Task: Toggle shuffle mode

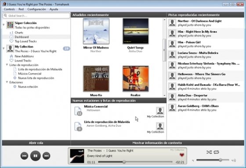Action: pos(209,152)
